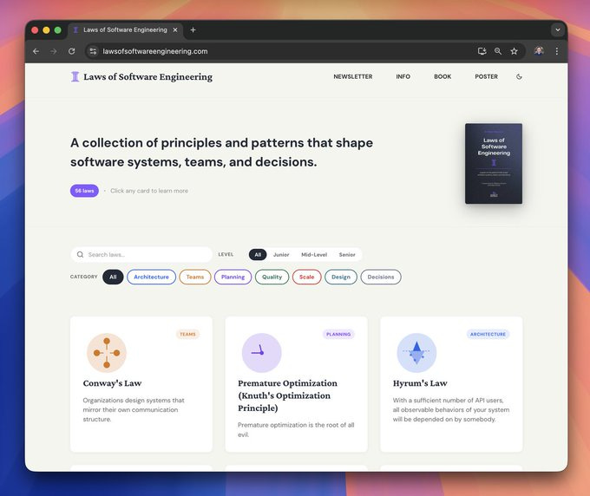The height and width of the screenshot is (496, 590).
Task: Click the pillar logo icon in header
Action: 75,76
